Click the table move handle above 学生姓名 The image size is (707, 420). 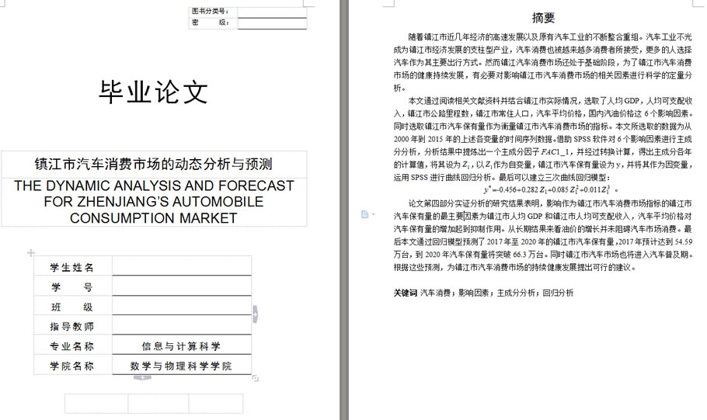tap(31, 253)
